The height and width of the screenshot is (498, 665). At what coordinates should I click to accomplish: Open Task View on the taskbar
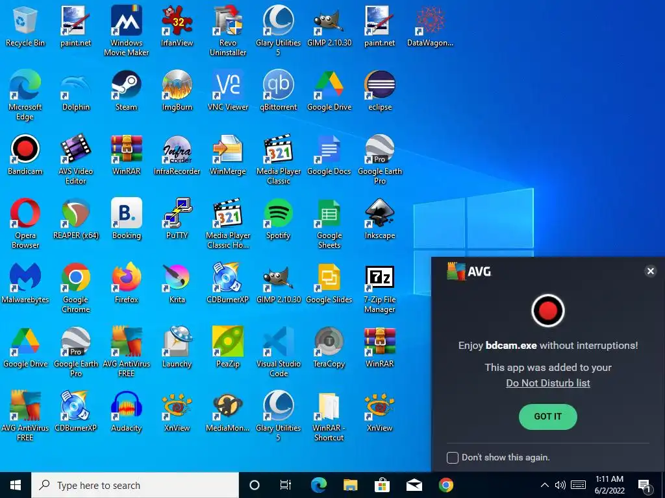point(286,485)
